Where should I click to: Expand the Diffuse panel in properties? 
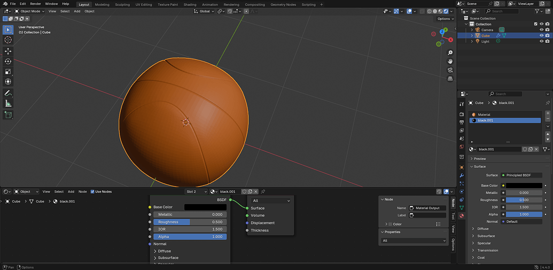click(483, 229)
